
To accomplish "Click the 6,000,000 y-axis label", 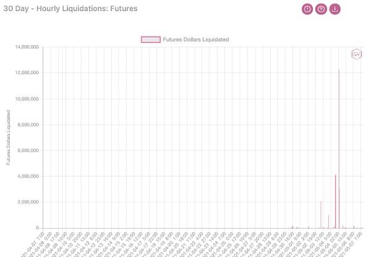I will click(28, 150).
